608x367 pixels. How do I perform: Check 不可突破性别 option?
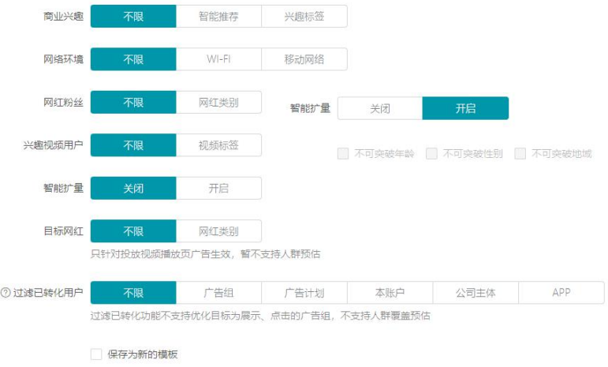point(431,154)
